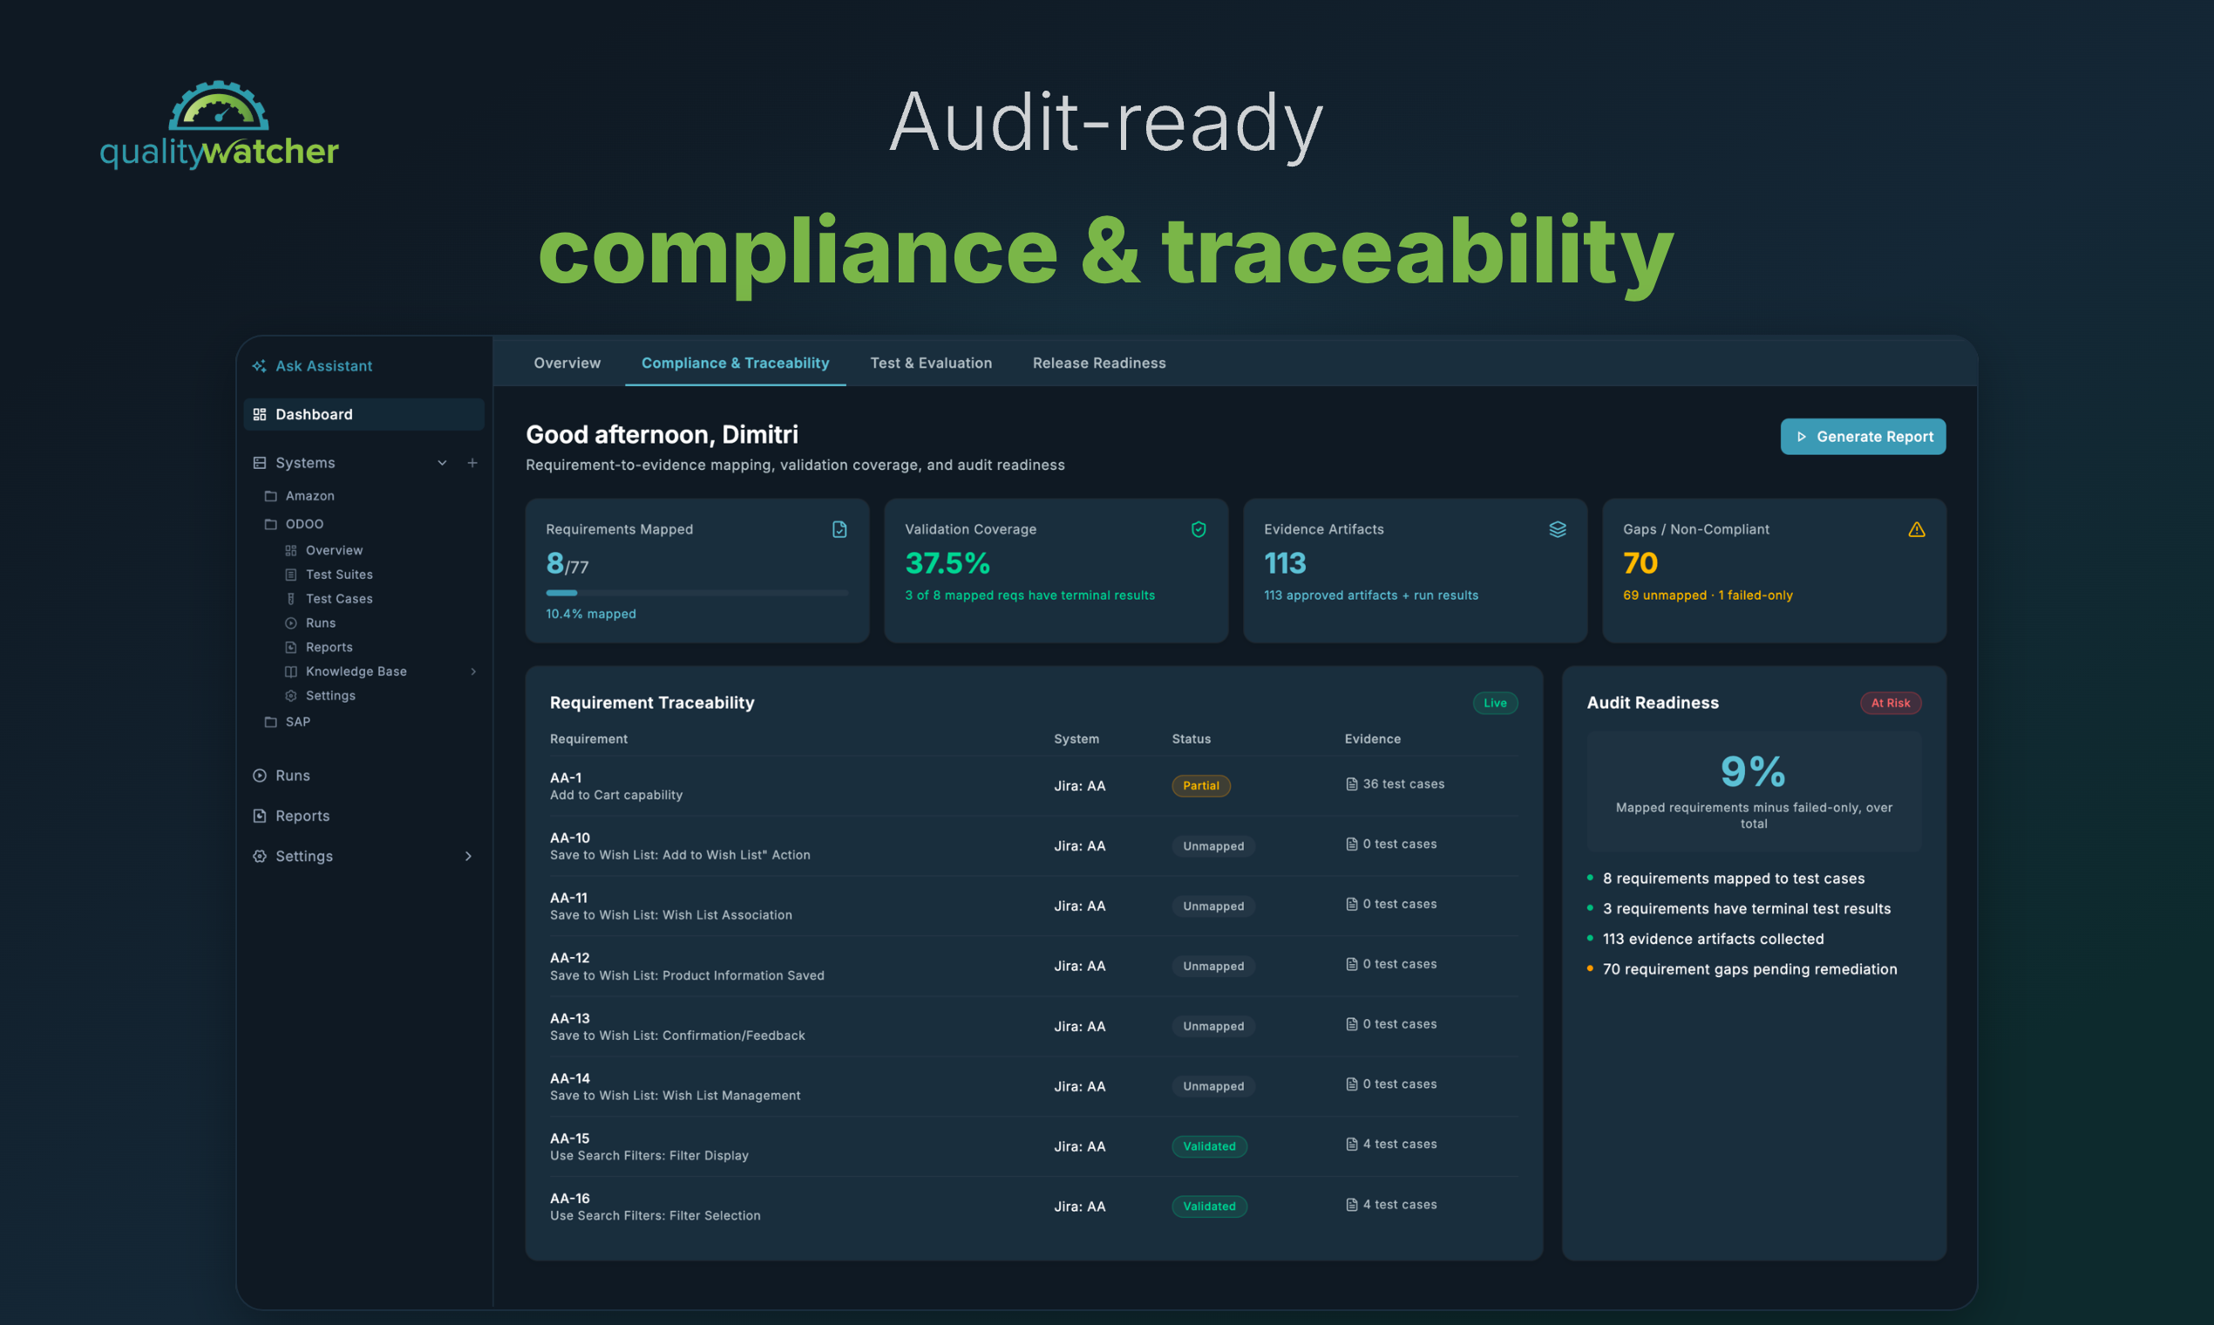Click the Requirements Mapped progress bar
The width and height of the screenshot is (2214, 1325).
point(696,593)
